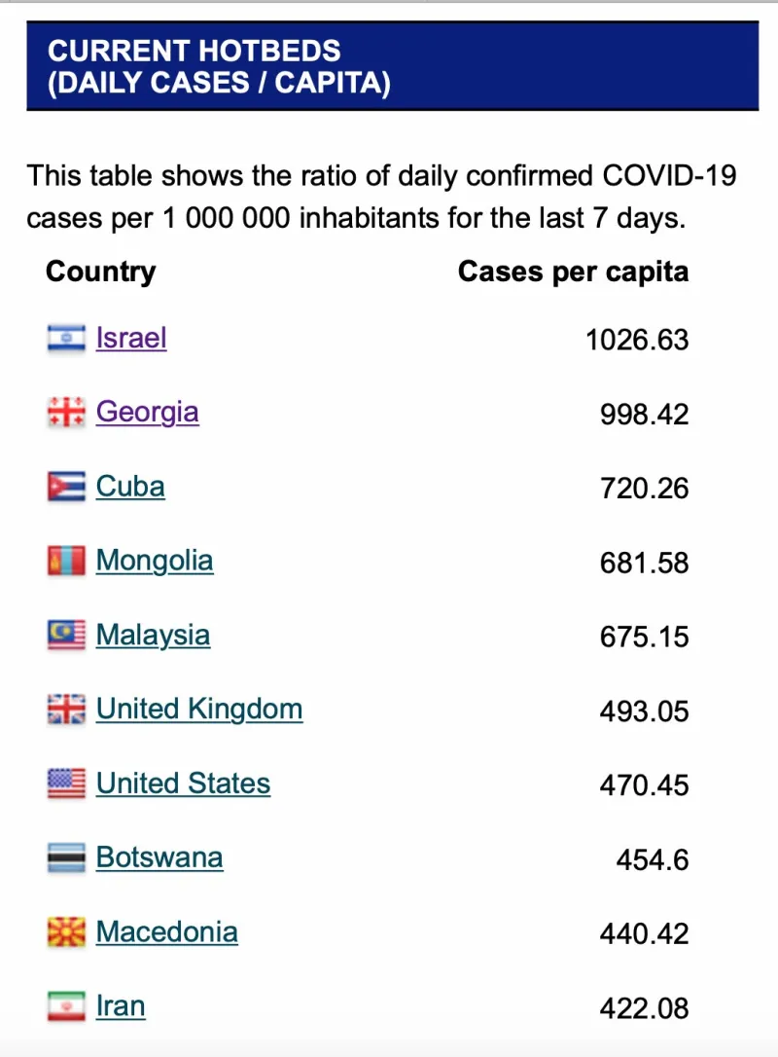Open the Israel country link

[131, 338]
